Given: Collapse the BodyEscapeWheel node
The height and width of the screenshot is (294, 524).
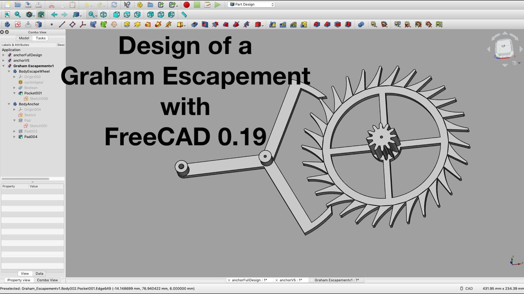Looking at the screenshot, I should [9, 71].
